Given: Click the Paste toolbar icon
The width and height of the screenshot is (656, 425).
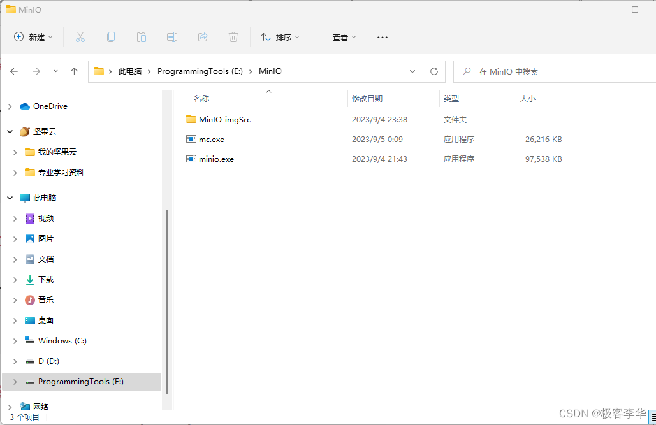Looking at the screenshot, I should point(141,37).
